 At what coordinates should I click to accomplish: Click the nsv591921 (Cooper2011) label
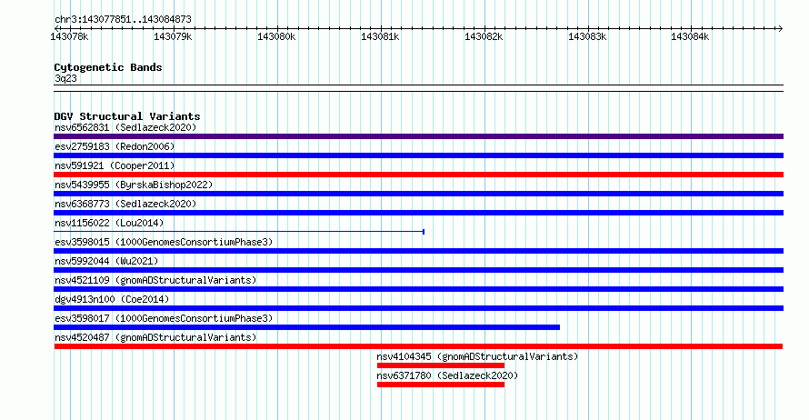115,165
